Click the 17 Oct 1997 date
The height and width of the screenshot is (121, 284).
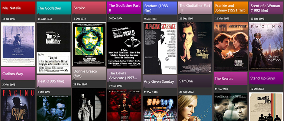[115, 86]
